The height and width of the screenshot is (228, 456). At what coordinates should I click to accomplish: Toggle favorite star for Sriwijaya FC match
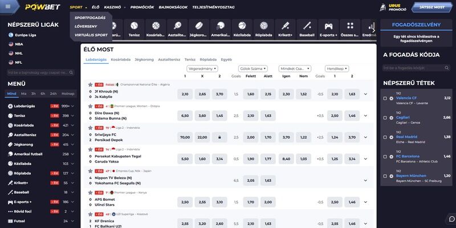(x=90, y=128)
